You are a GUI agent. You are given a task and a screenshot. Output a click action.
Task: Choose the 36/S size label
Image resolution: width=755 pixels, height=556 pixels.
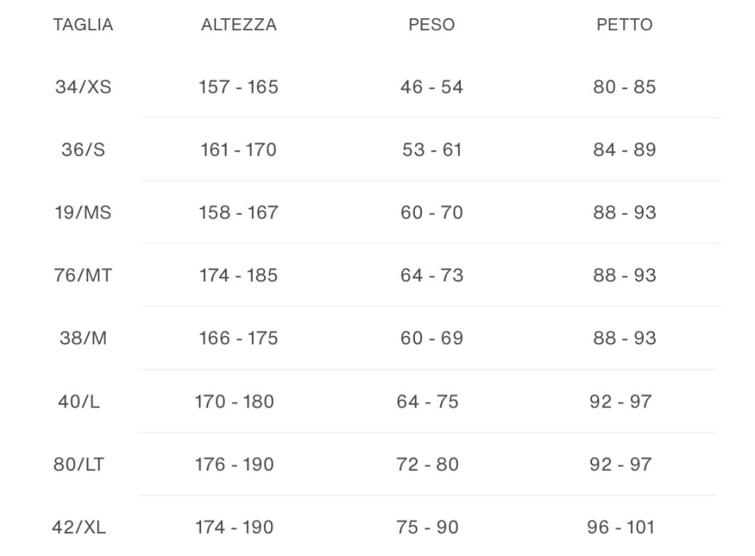point(83,150)
